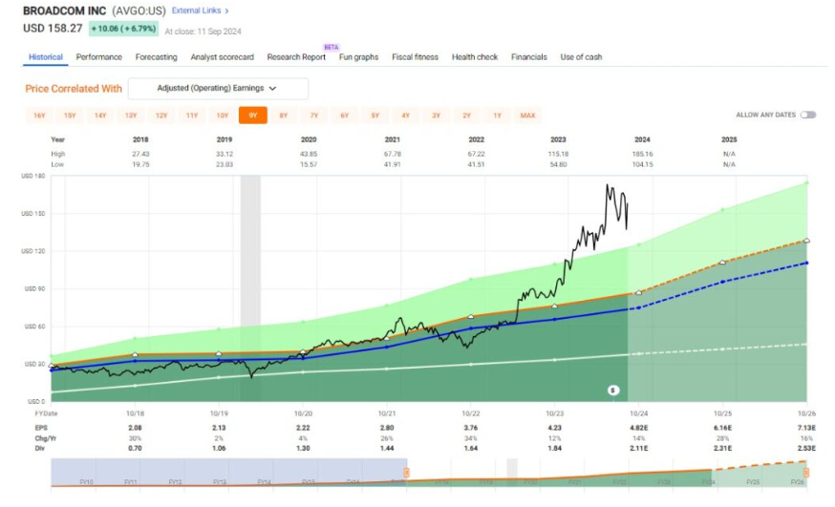Viewport: 835px width, 507px height.
Task: Select the 5Y time range
Action: tap(375, 116)
